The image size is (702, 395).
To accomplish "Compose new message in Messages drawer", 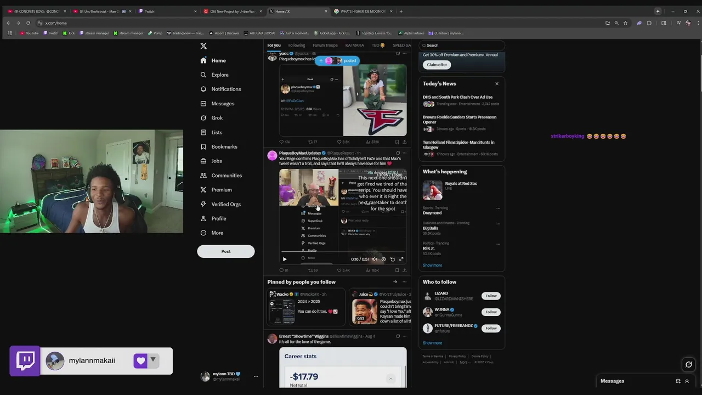I will coord(678,381).
